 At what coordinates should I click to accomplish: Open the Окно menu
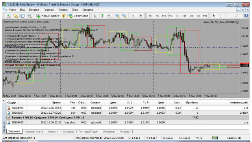[x=75, y=10]
